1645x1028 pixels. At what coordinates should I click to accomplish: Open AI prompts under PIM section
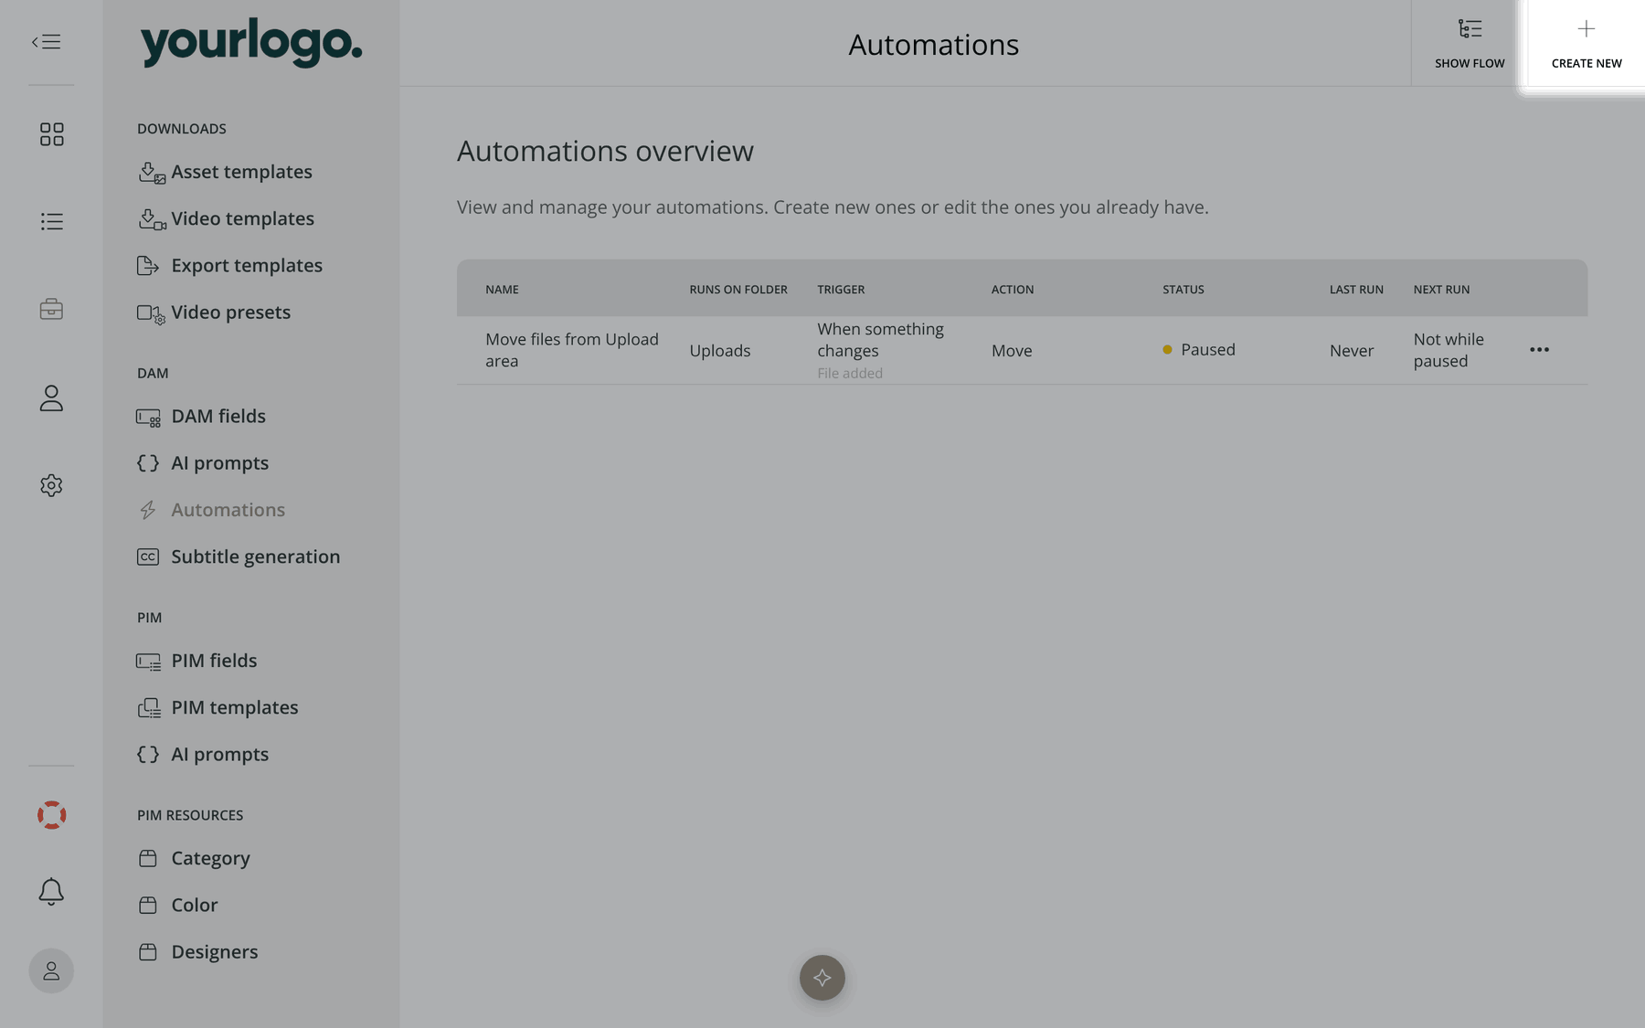click(203, 755)
